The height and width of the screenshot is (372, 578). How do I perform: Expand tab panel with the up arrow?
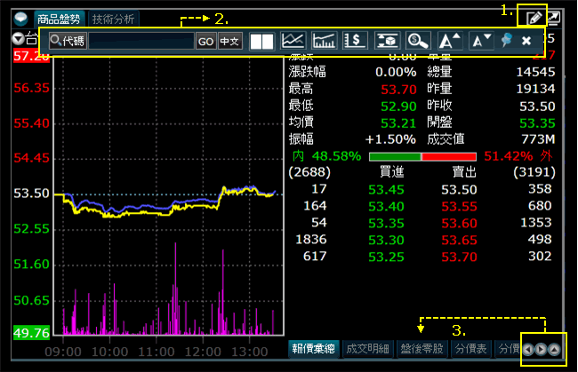pyautogui.click(x=555, y=350)
